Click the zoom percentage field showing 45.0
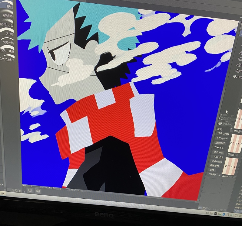 click(x=25, y=185)
